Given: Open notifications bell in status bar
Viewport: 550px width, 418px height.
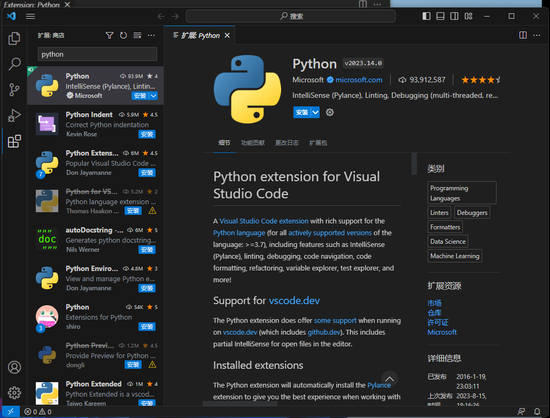Looking at the screenshot, I should tap(537, 412).
